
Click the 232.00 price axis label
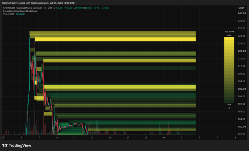tap(242, 28)
